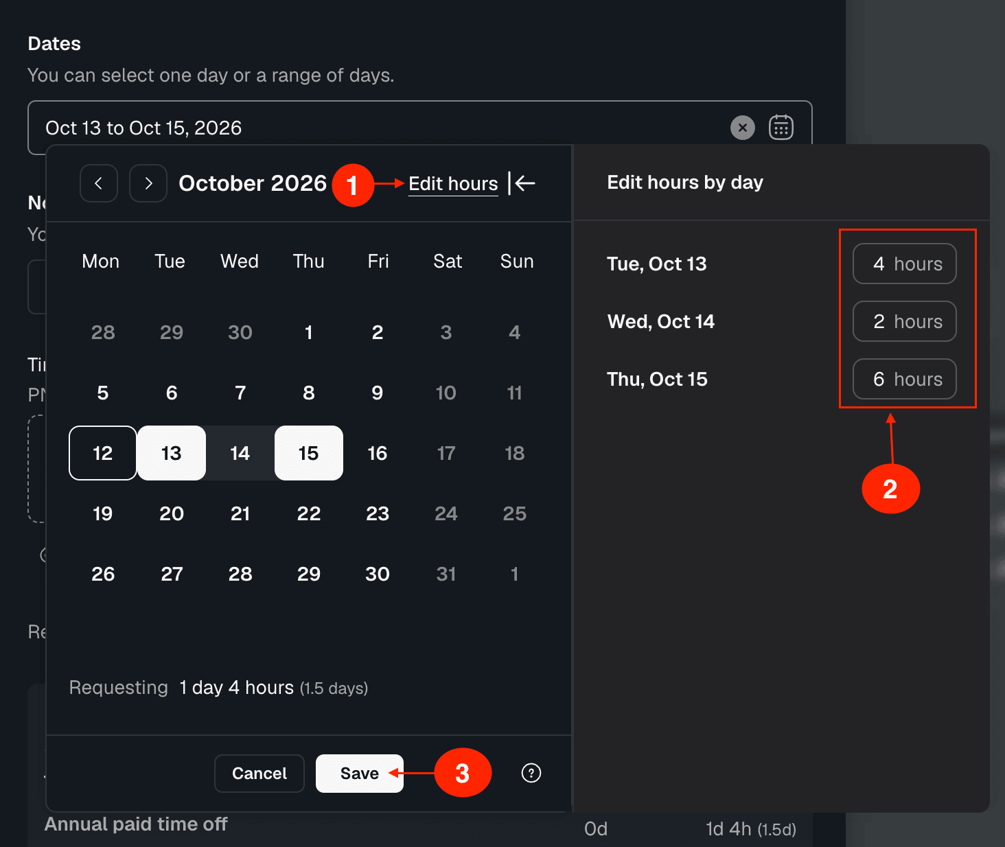Open the calendar picker icon
Viewport: 1005px width, 847px height.
coord(781,128)
